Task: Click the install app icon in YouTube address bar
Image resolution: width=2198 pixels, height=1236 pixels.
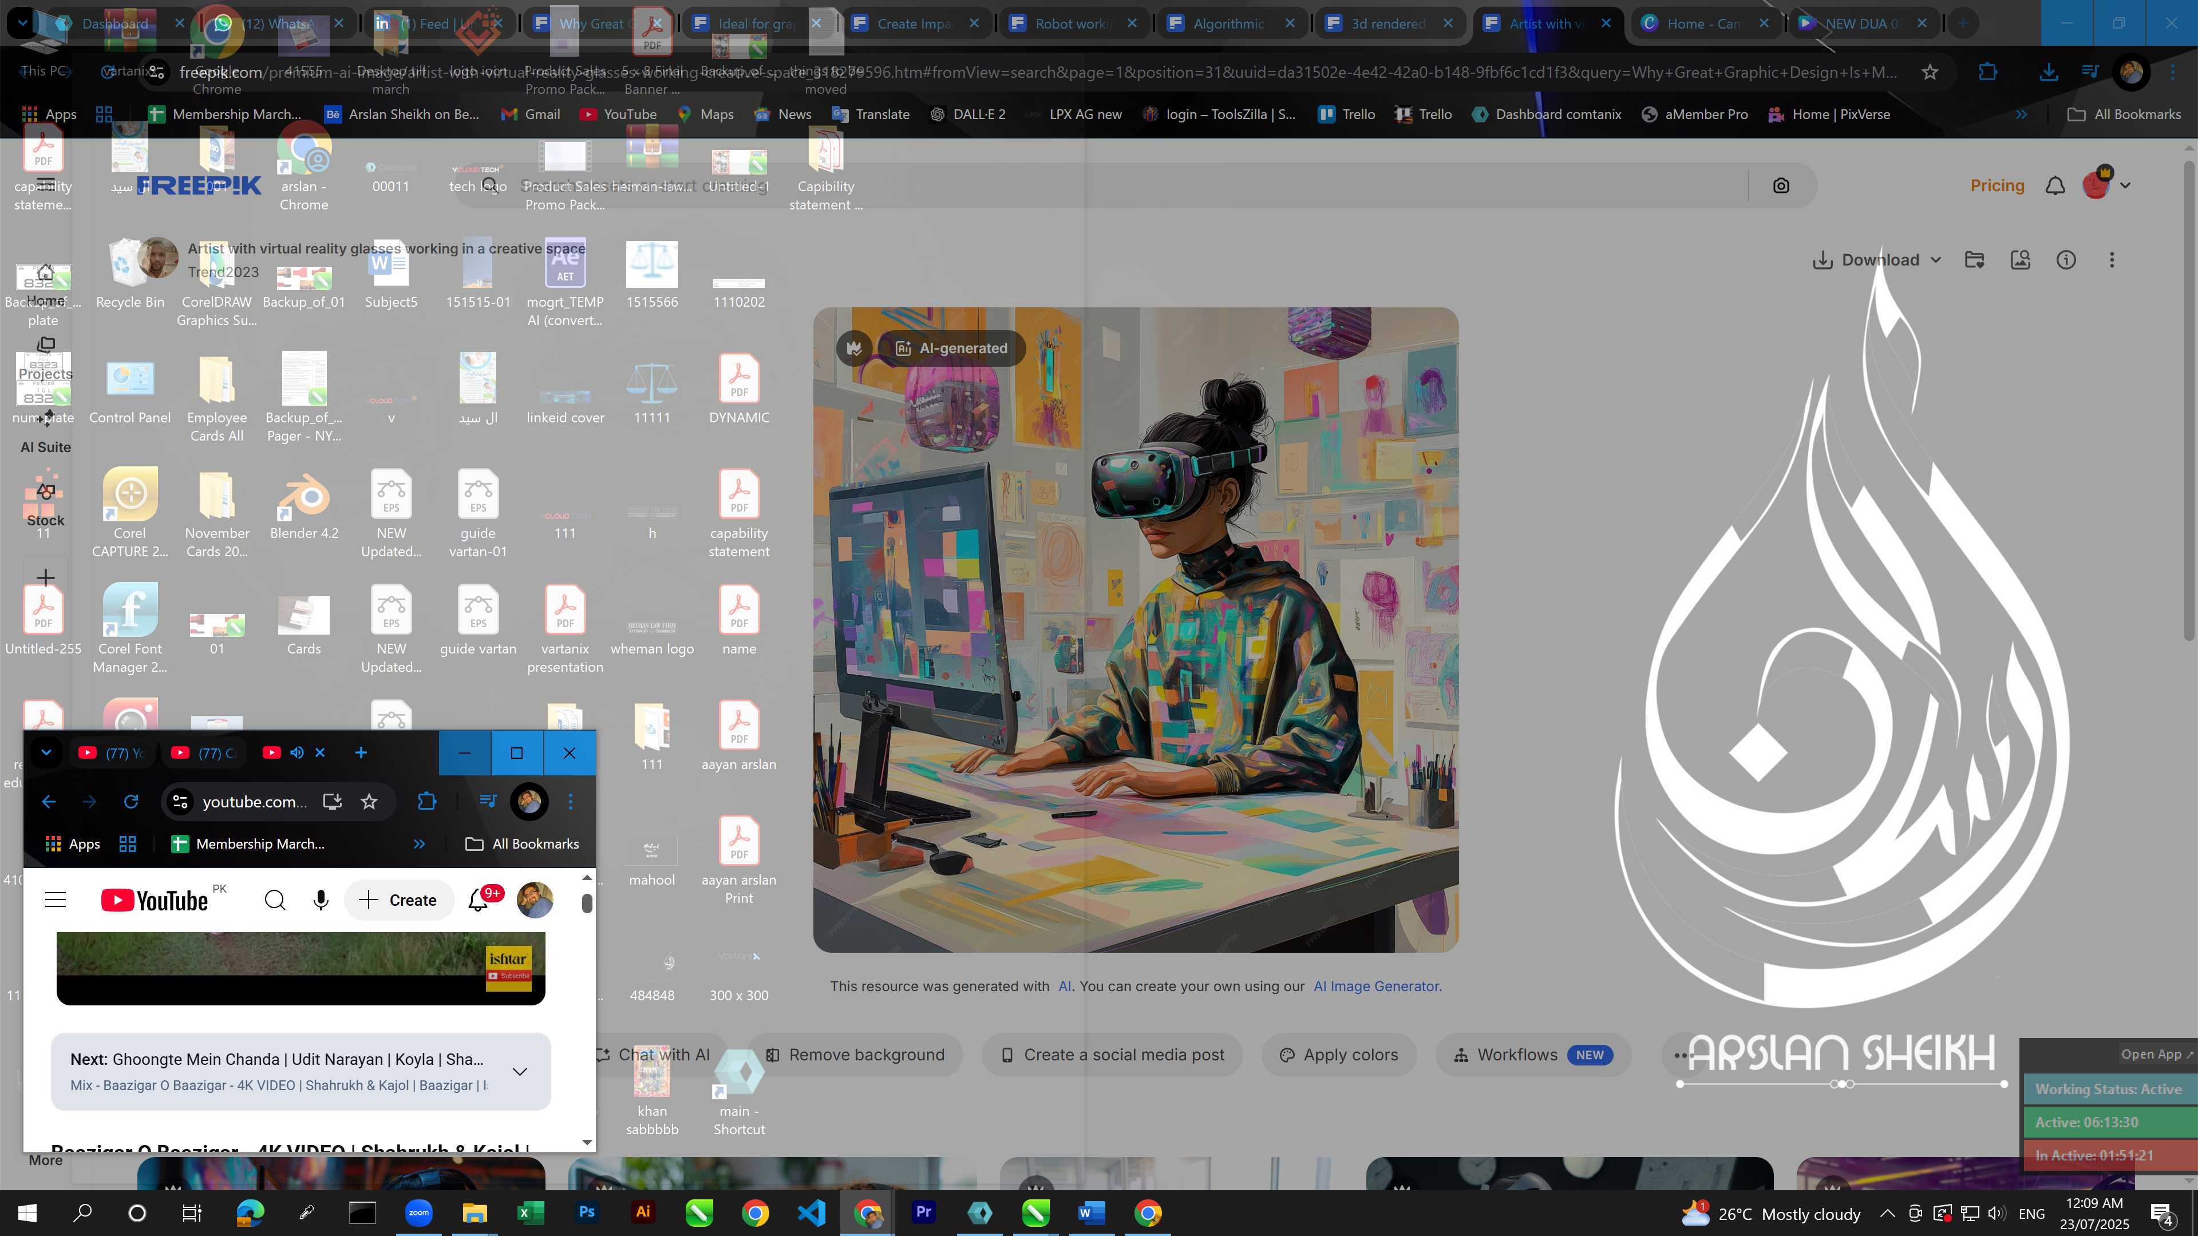Action: 332,802
